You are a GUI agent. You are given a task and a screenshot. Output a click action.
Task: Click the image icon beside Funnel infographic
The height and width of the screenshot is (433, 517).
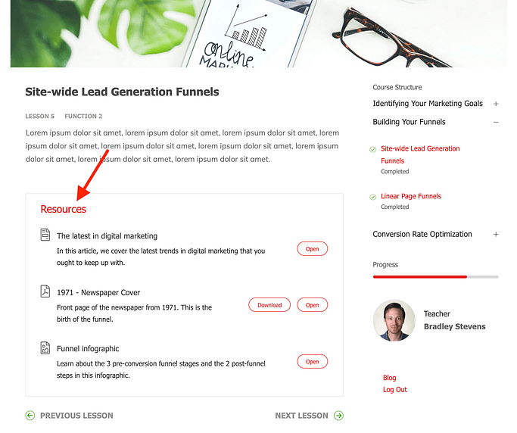click(x=45, y=348)
